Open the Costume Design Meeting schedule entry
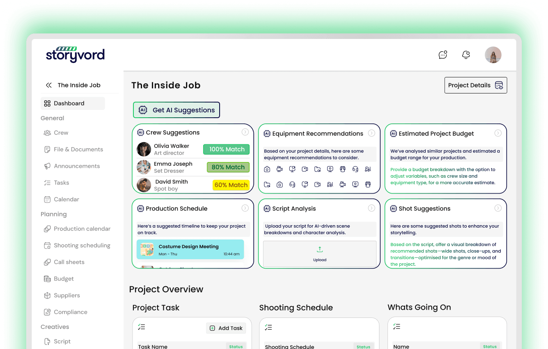This screenshot has height=349, width=548. tap(190, 249)
